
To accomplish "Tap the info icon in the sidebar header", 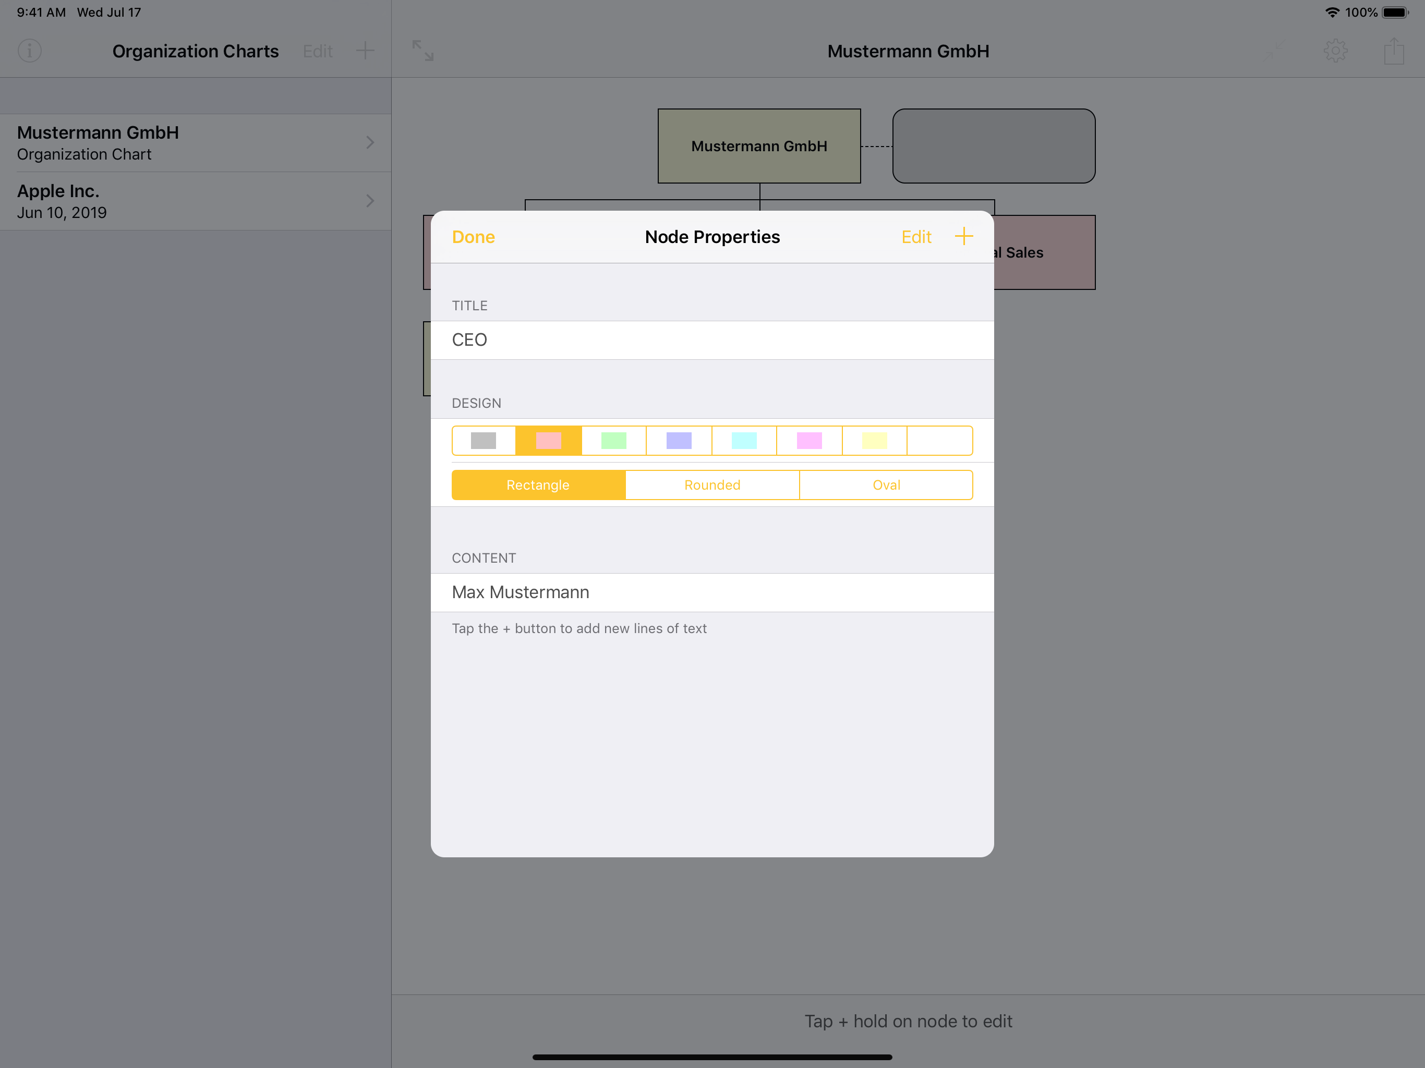I will click(x=30, y=50).
